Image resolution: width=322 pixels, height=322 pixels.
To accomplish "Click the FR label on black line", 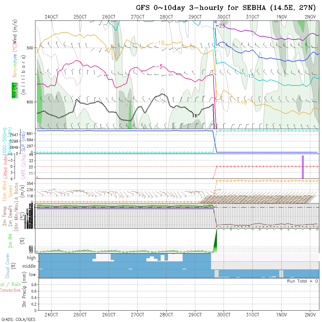I will [x=195, y=116].
